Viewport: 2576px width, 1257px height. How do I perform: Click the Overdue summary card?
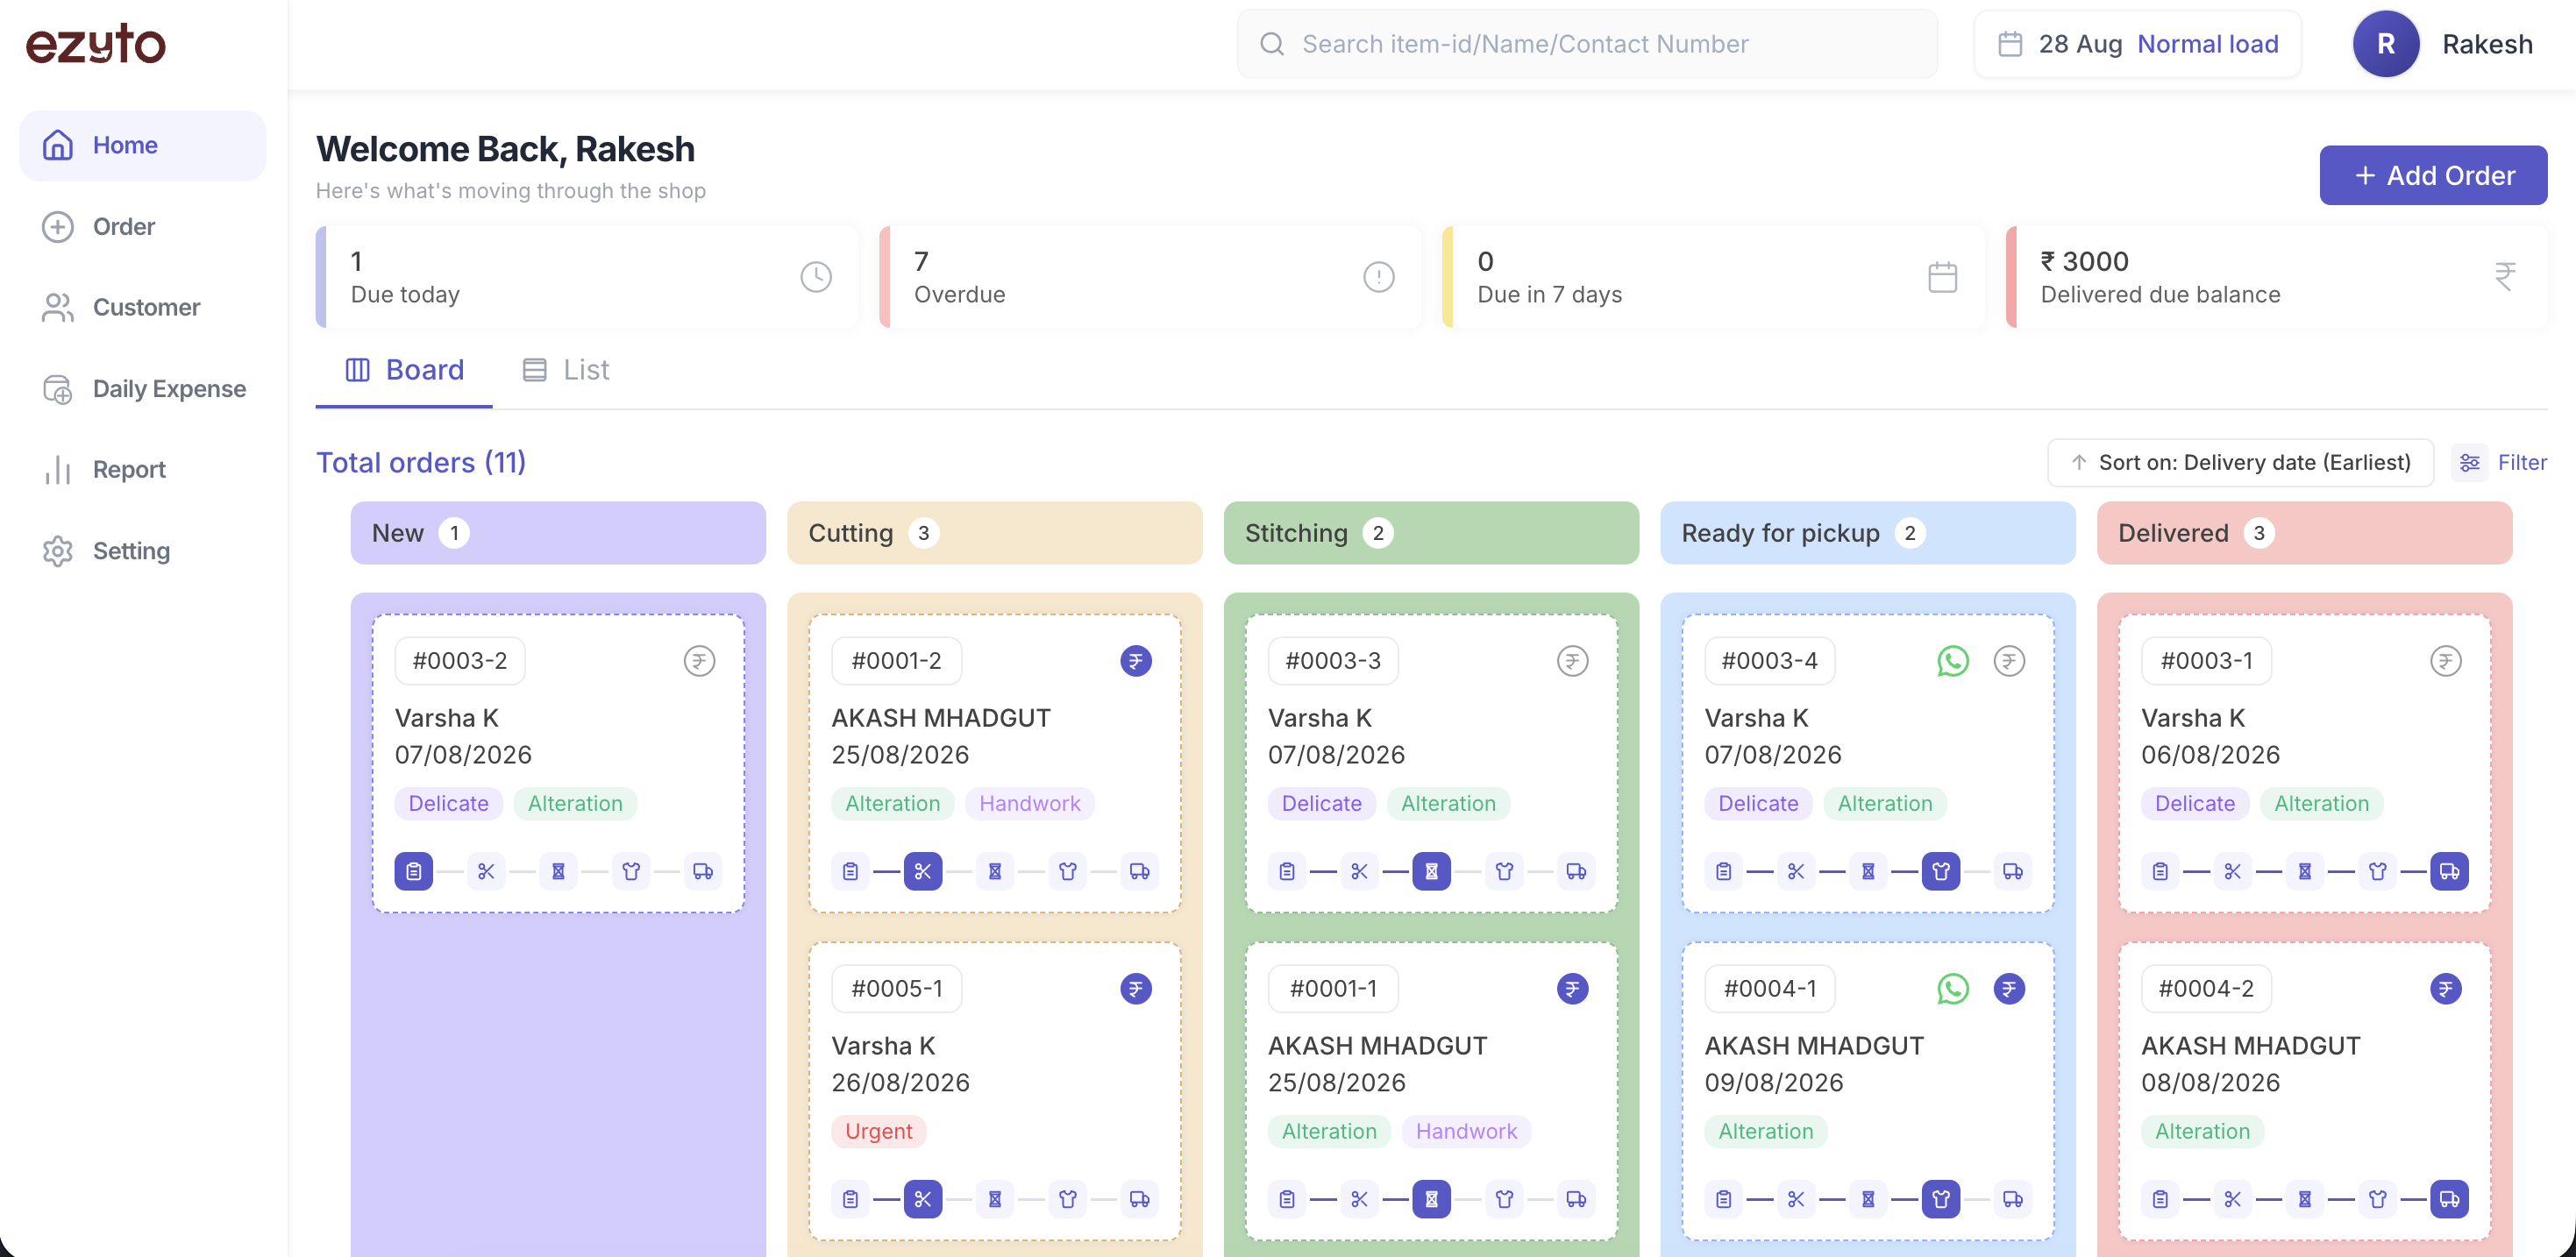(x=1151, y=277)
